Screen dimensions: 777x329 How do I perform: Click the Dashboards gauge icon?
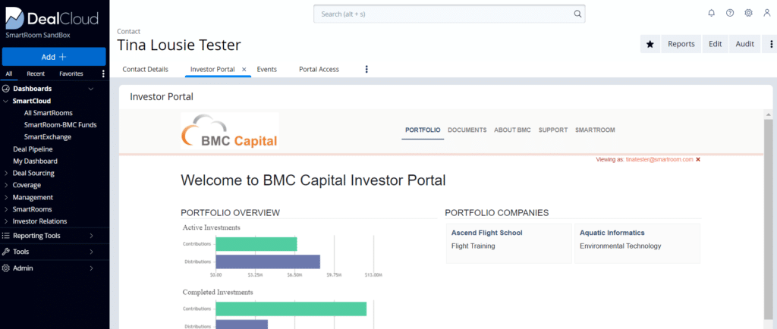(x=6, y=89)
